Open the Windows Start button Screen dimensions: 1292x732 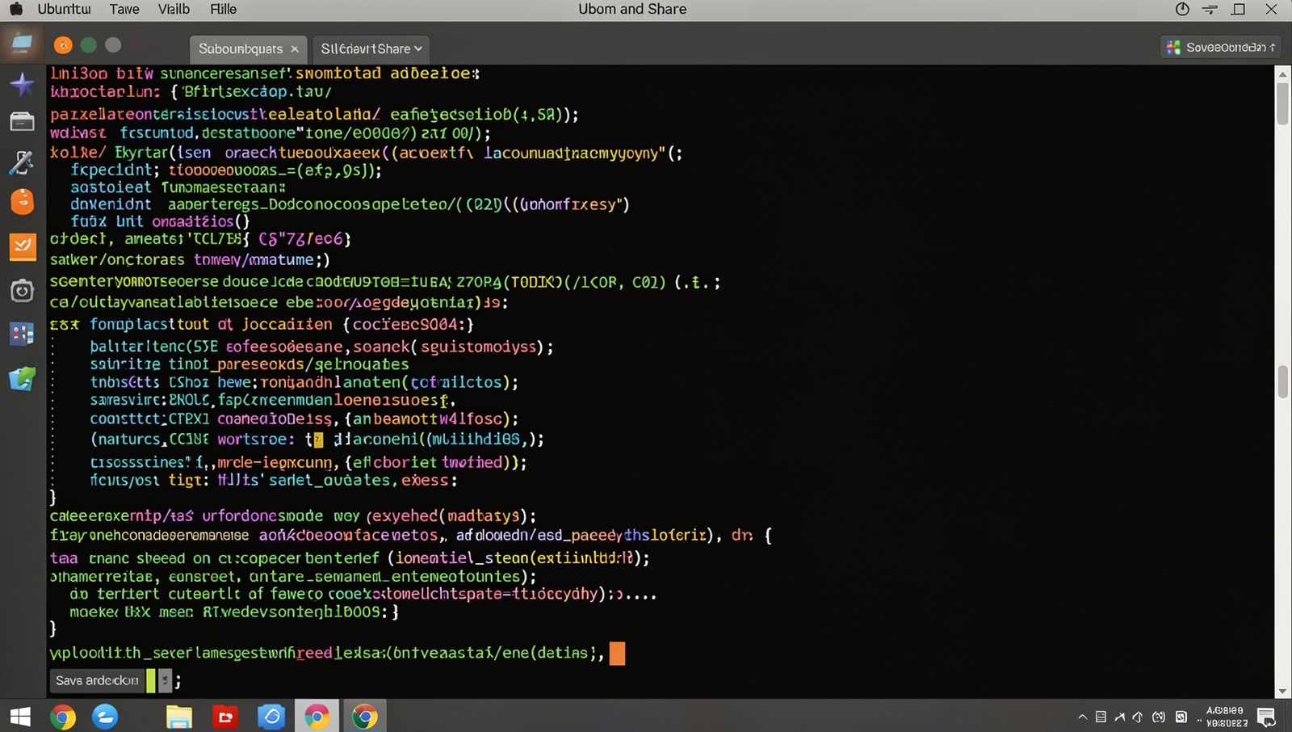(20, 717)
